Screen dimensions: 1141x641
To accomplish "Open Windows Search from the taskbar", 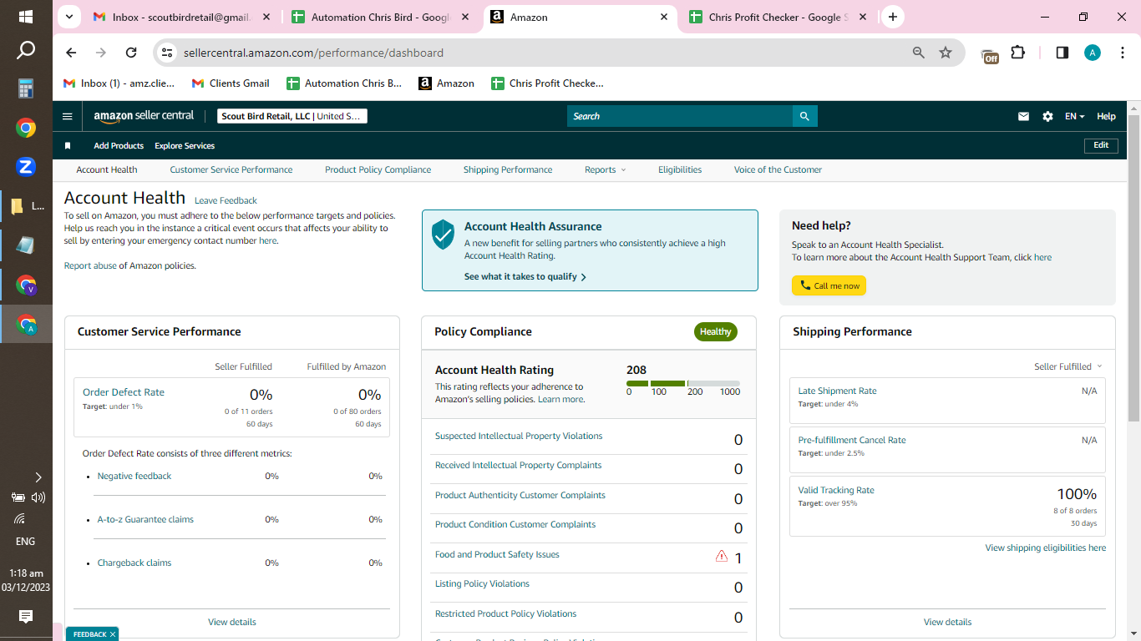I will tap(26, 50).
